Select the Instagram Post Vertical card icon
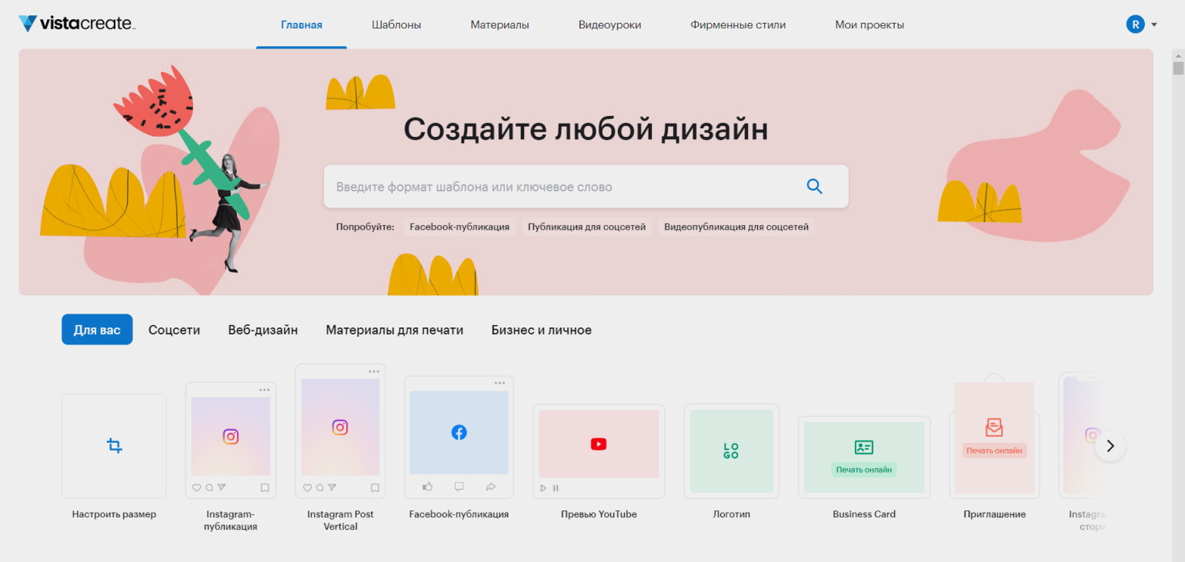 click(340, 427)
